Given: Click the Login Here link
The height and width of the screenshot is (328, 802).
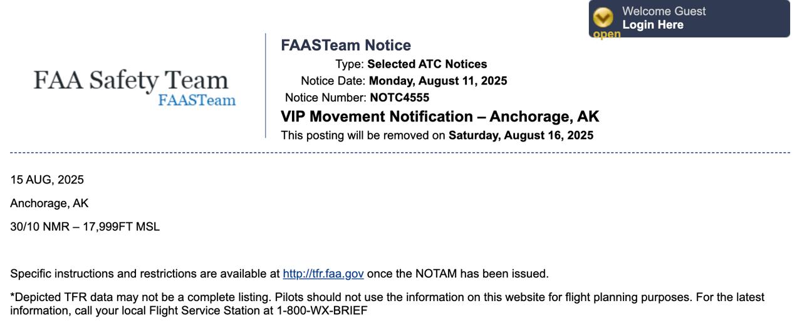Looking at the screenshot, I should coord(652,25).
